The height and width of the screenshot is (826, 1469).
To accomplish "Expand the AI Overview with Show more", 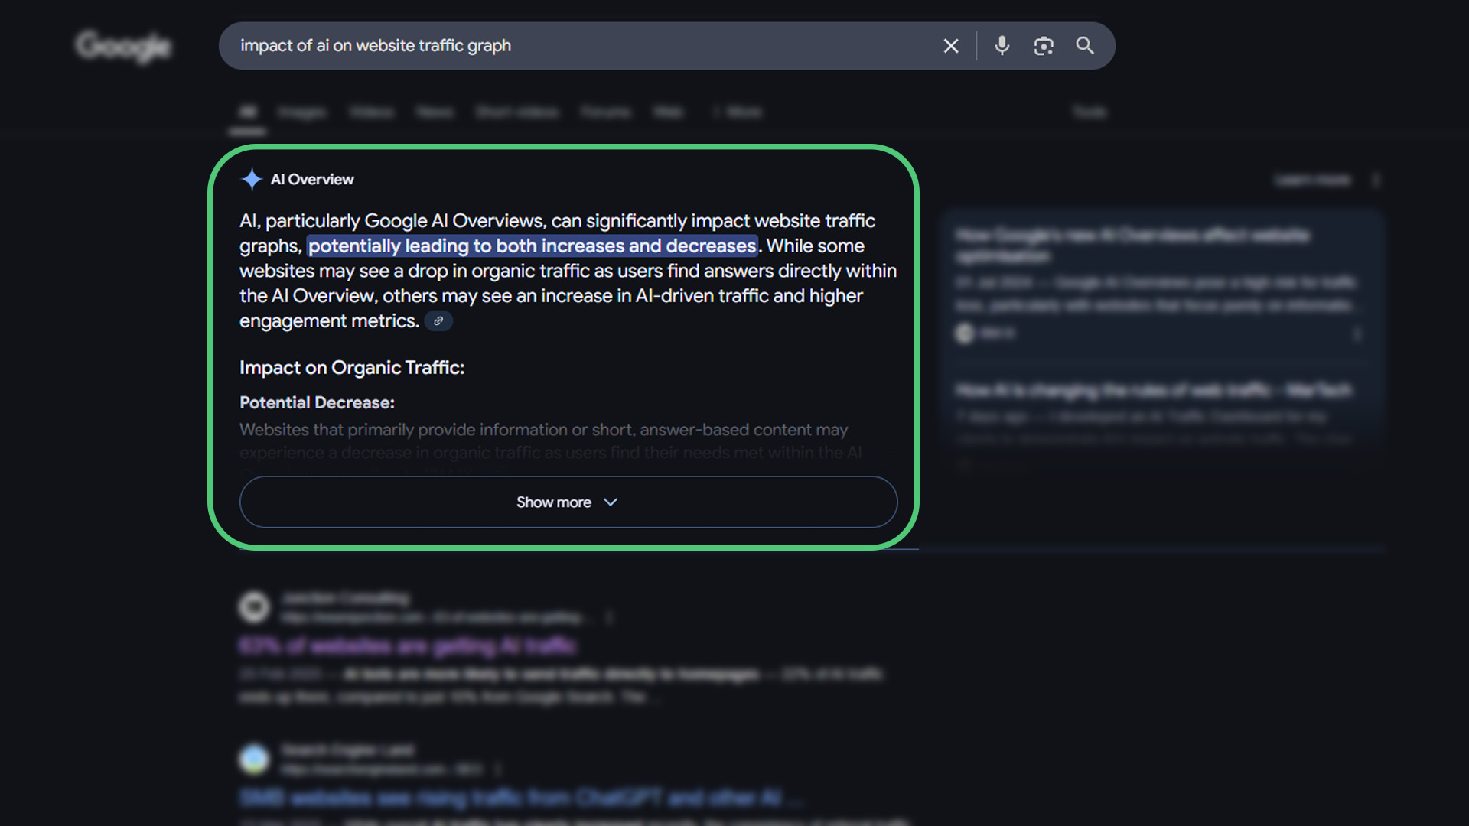I will 568,502.
